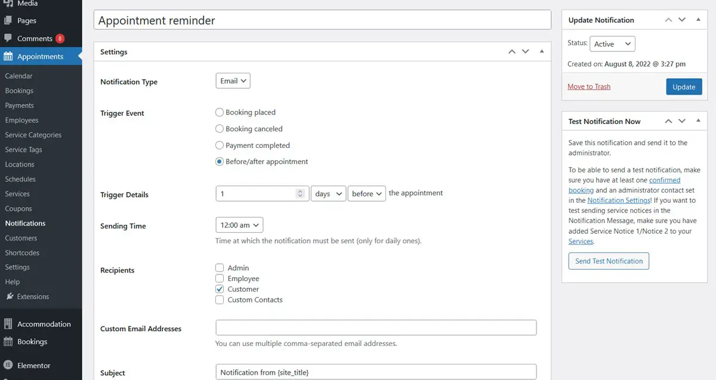Screen dimensions: 716x380
Task: Click the Bookings icon below Accommodation
Action: point(8,342)
